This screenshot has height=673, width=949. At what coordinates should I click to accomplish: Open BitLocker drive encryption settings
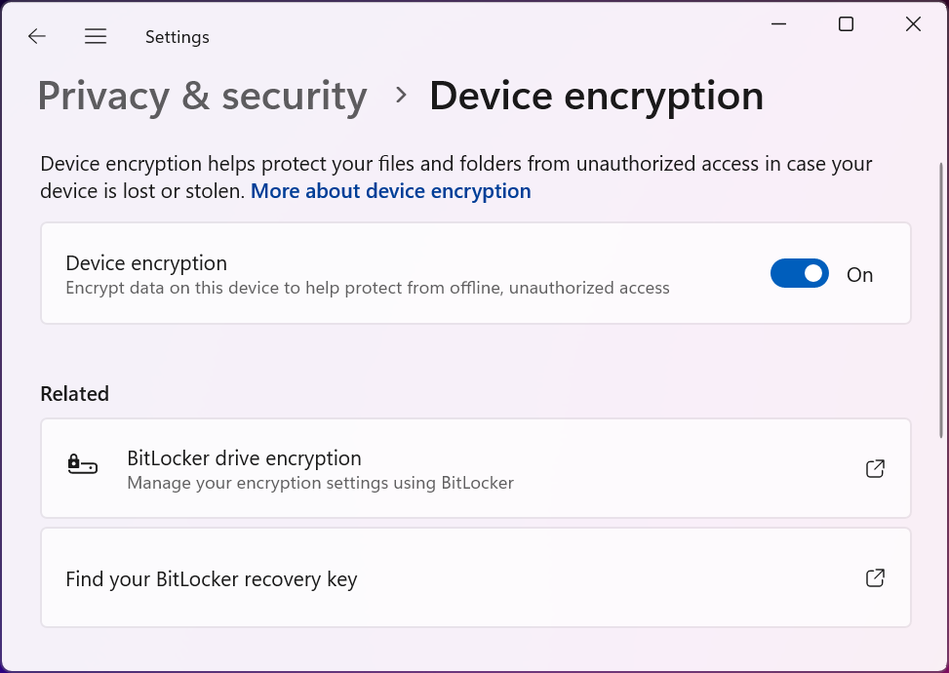(x=244, y=458)
